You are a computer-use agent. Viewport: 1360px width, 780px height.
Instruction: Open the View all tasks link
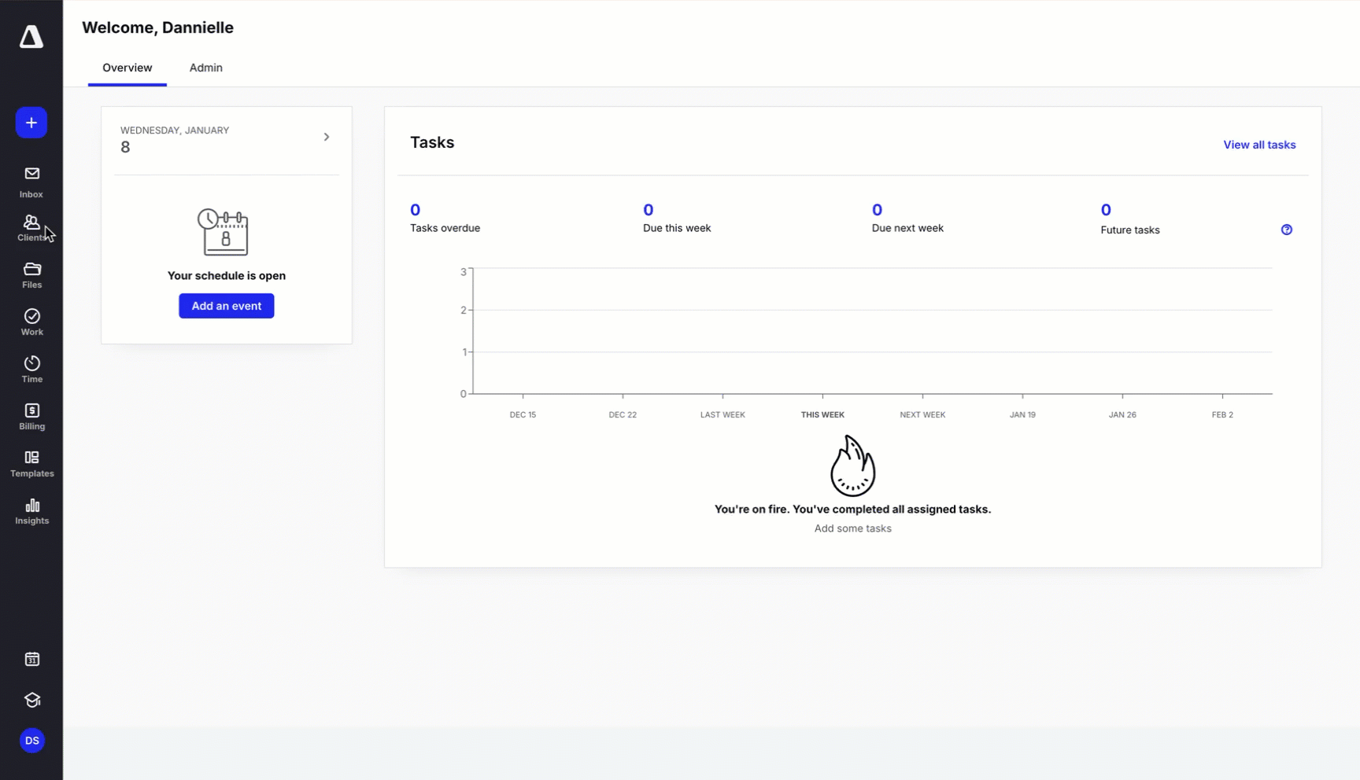coord(1258,145)
